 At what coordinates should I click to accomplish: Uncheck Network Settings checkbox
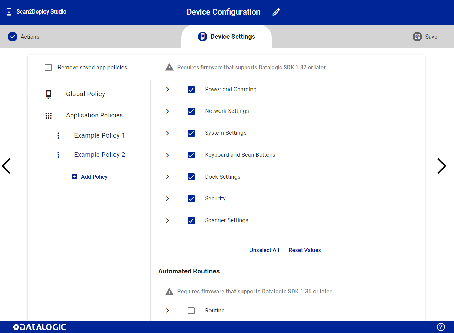(191, 111)
